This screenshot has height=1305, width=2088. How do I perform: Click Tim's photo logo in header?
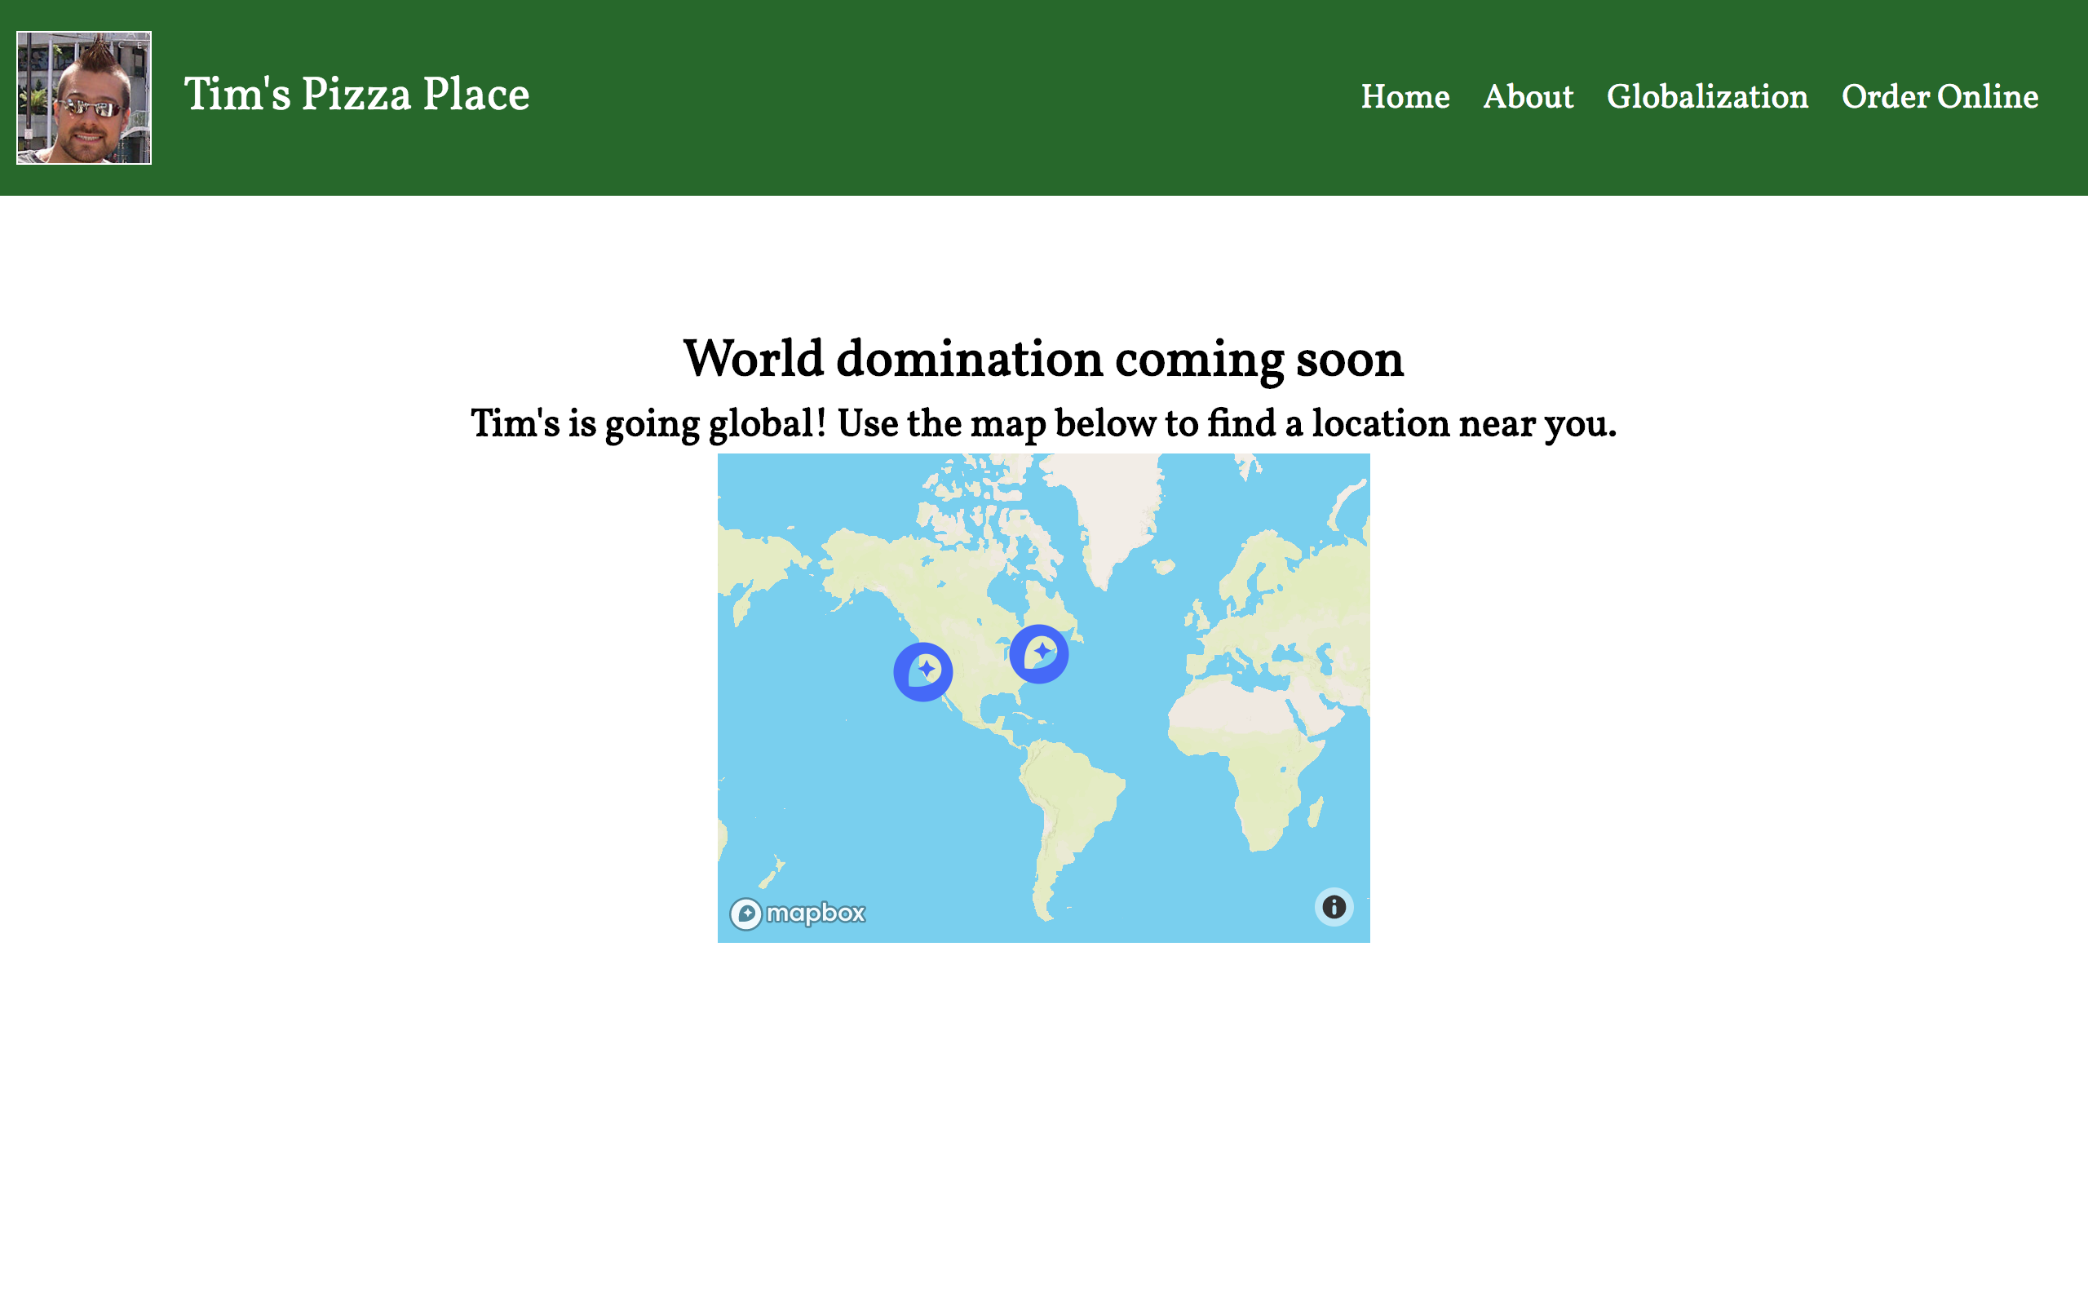coord(84,98)
